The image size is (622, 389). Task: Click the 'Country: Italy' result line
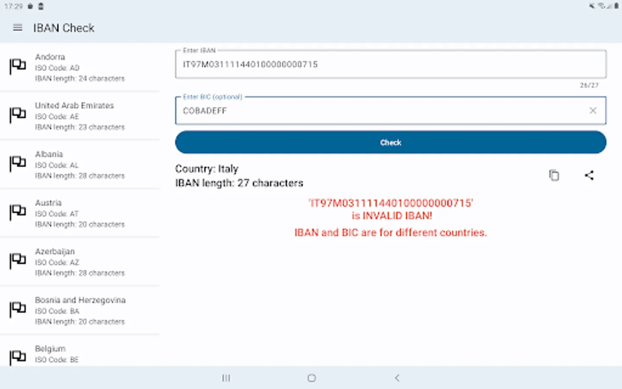tap(206, 169)
